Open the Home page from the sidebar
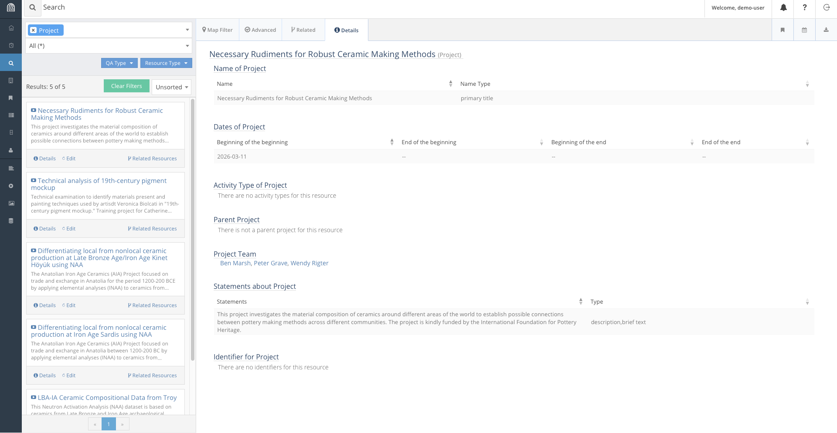 tap(11, 27)
